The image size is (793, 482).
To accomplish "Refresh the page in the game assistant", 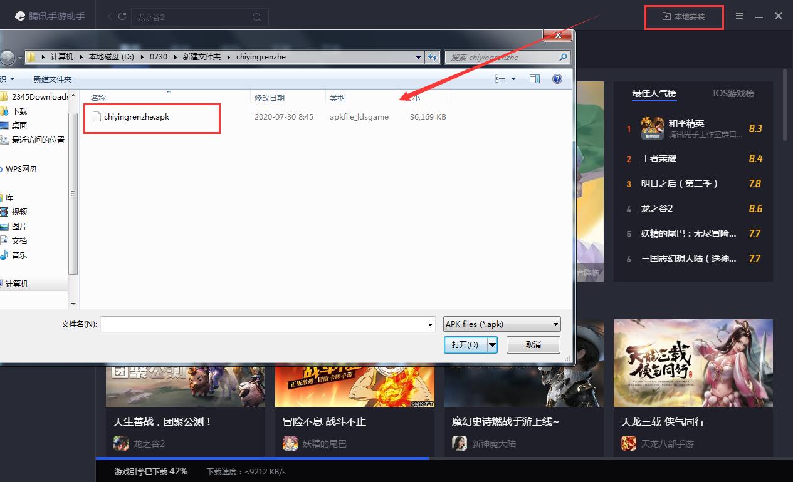I will click(122, 16).
